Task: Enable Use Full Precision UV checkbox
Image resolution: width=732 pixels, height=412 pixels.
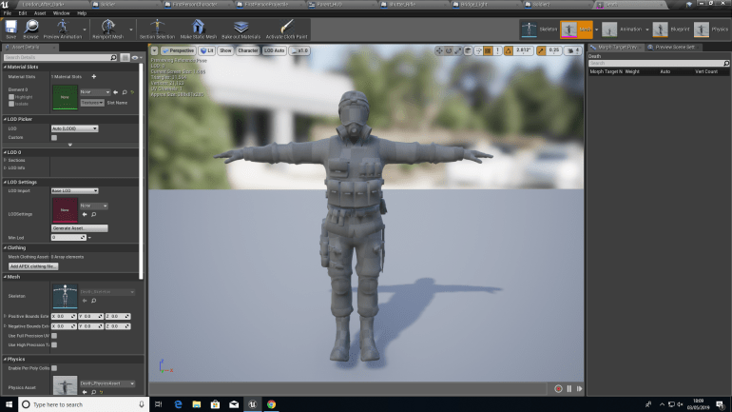Action: tap(54, 336)
